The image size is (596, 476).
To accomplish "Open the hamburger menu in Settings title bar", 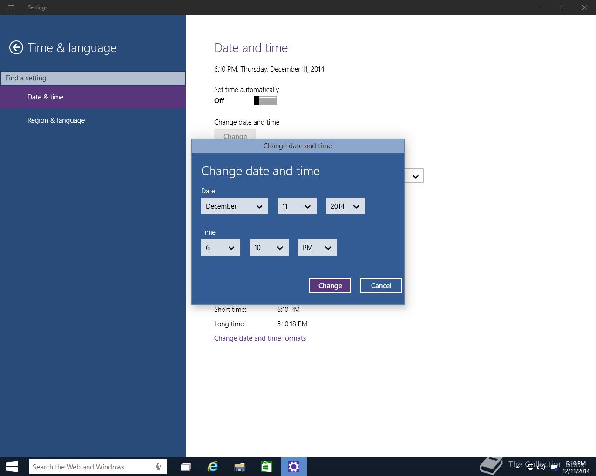I will tap(11, 7).
